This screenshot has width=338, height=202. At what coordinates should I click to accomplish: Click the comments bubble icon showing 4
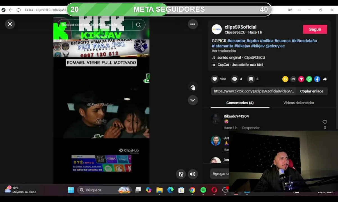click(x=234, y=79)
